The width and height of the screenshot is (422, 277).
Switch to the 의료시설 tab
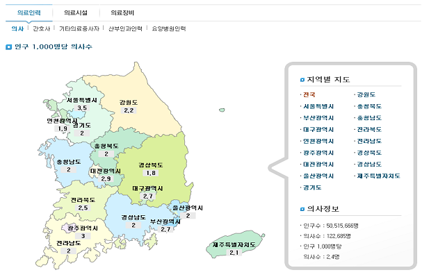click(76, 12)
